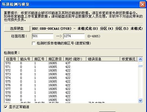The height and width of the screenshot is (112, 147).
Task: Select the row for cylinder 580
Action: click(71, 100)
